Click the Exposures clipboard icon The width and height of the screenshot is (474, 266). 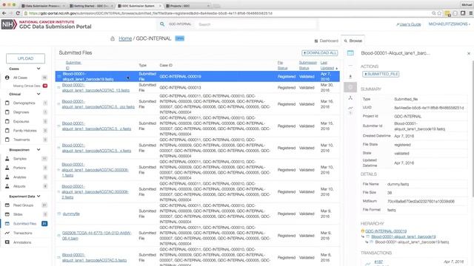[x=7, y=121]
